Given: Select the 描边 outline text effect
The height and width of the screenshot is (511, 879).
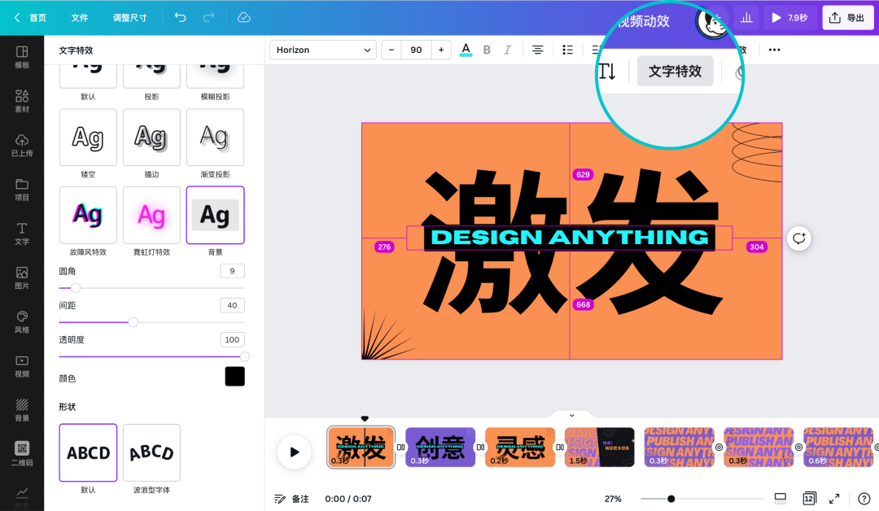Looking at the screenshot, I should (151, 138).
